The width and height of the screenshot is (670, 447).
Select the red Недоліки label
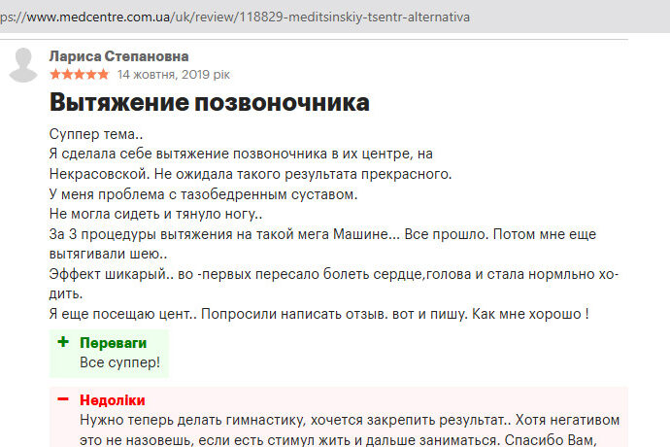[112, 400]
